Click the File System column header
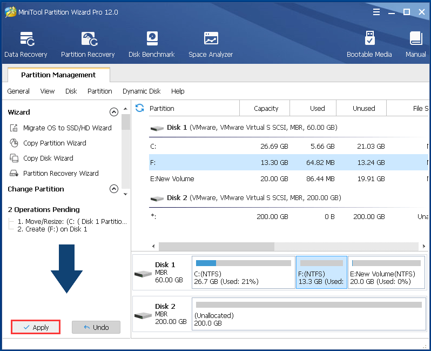431x351 pixels. (x=407, y=109)
